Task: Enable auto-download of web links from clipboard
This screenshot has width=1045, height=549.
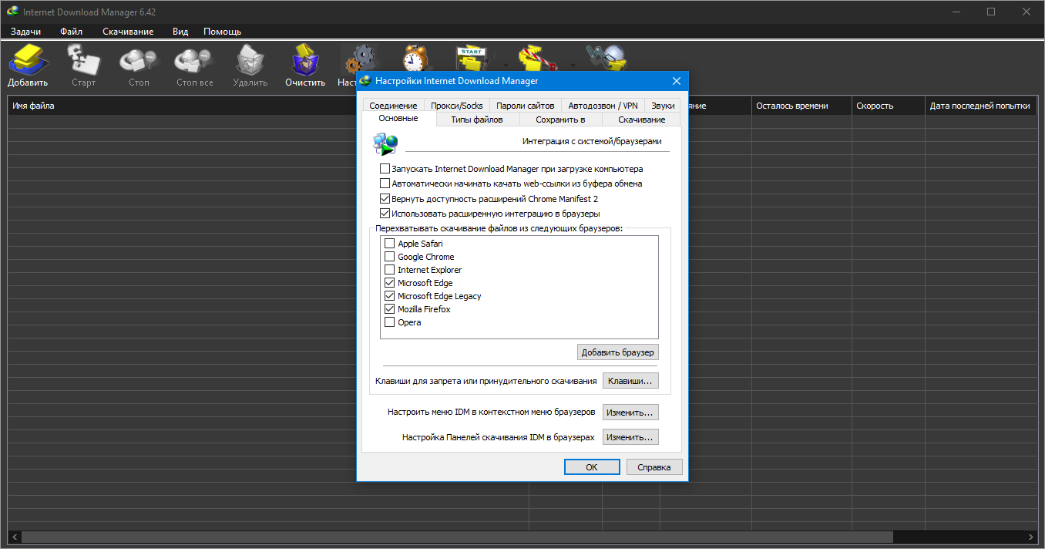Action: point(385,184)
